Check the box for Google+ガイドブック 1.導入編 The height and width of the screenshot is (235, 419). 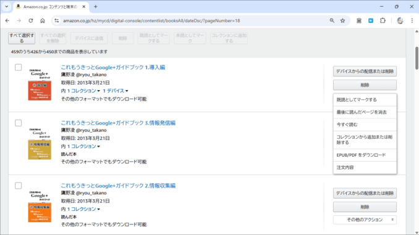tap(18, 67)
